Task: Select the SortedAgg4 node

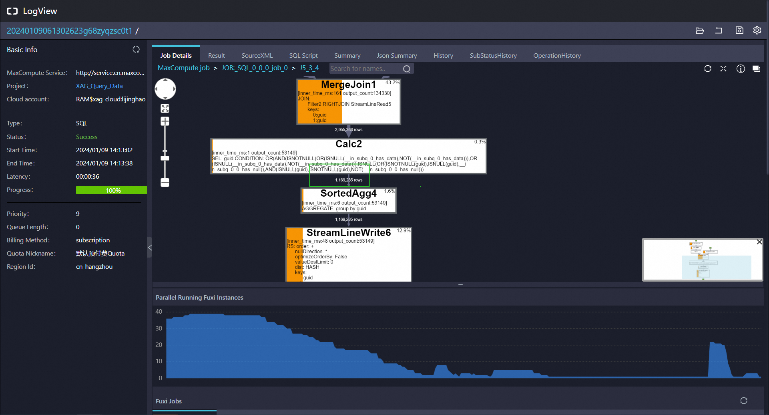Action: coord(349,201)
